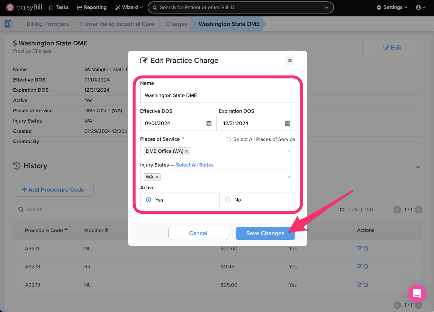Edit the A9271 NU procedure row
The image size is (434, 312).
359,248
